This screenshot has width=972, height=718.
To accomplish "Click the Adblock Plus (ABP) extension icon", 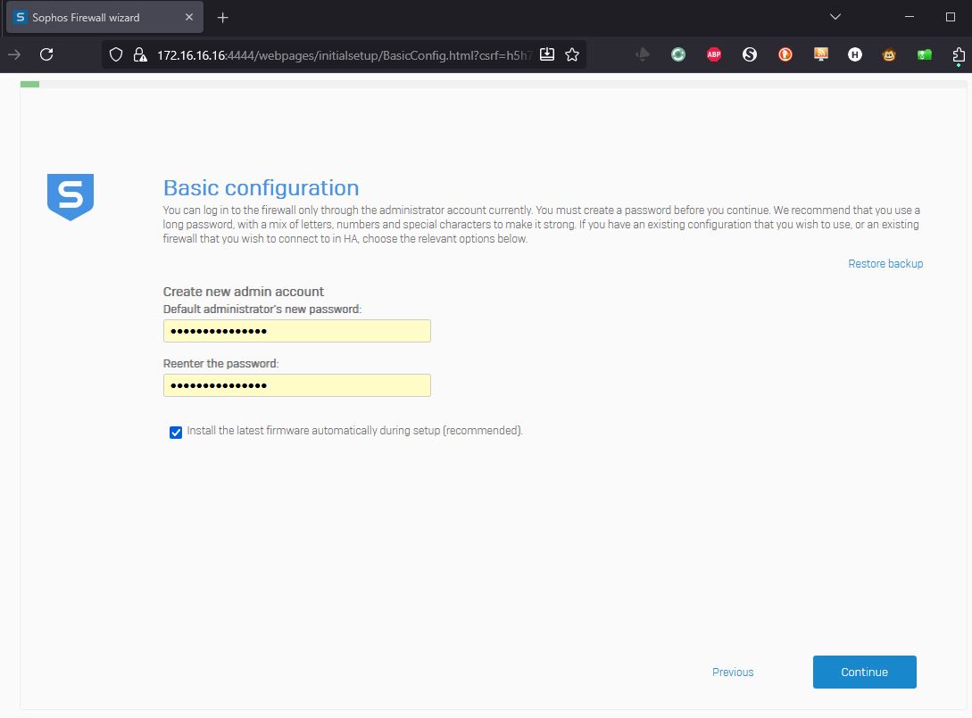I will coord(714,54).
